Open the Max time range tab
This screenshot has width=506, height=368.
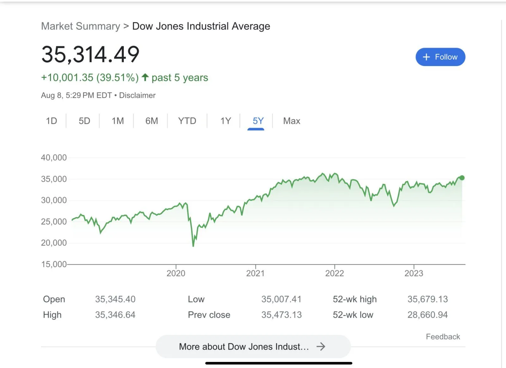[x=292, y=121]
